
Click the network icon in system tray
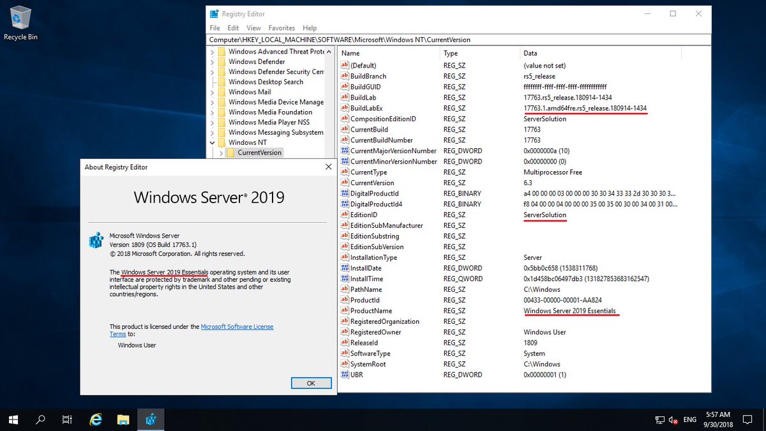[660, 420]
